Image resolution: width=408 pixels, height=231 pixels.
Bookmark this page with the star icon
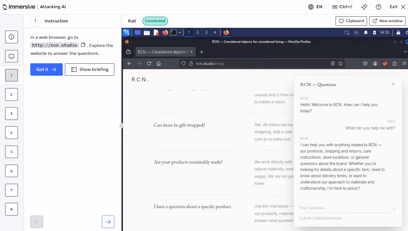coord(340,64)
